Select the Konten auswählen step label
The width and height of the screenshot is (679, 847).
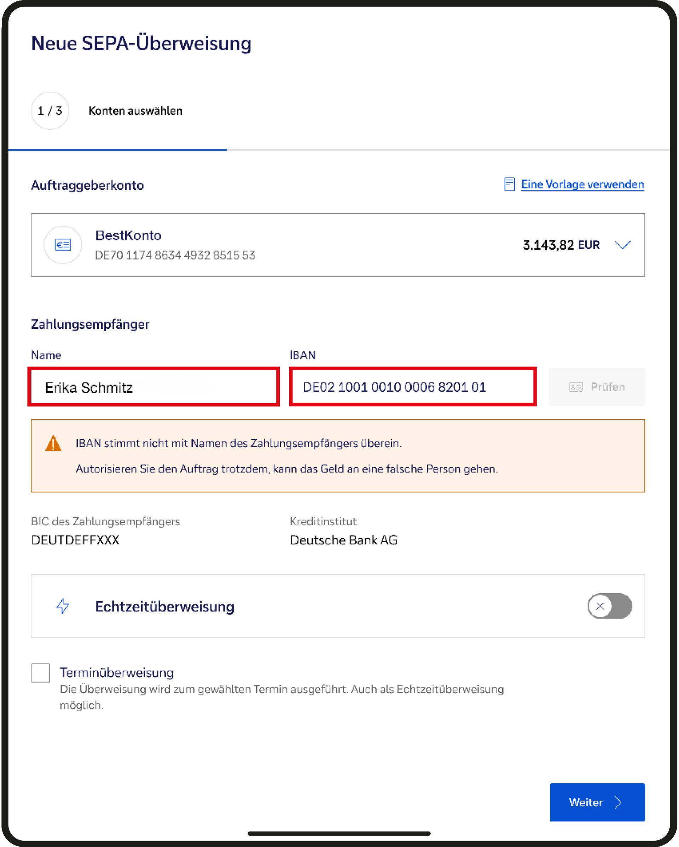tap(135, 111)
